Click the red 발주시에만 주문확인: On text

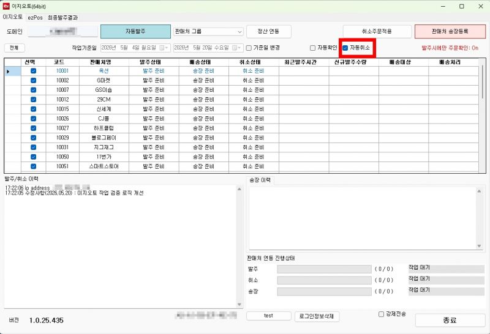[450, 48]
